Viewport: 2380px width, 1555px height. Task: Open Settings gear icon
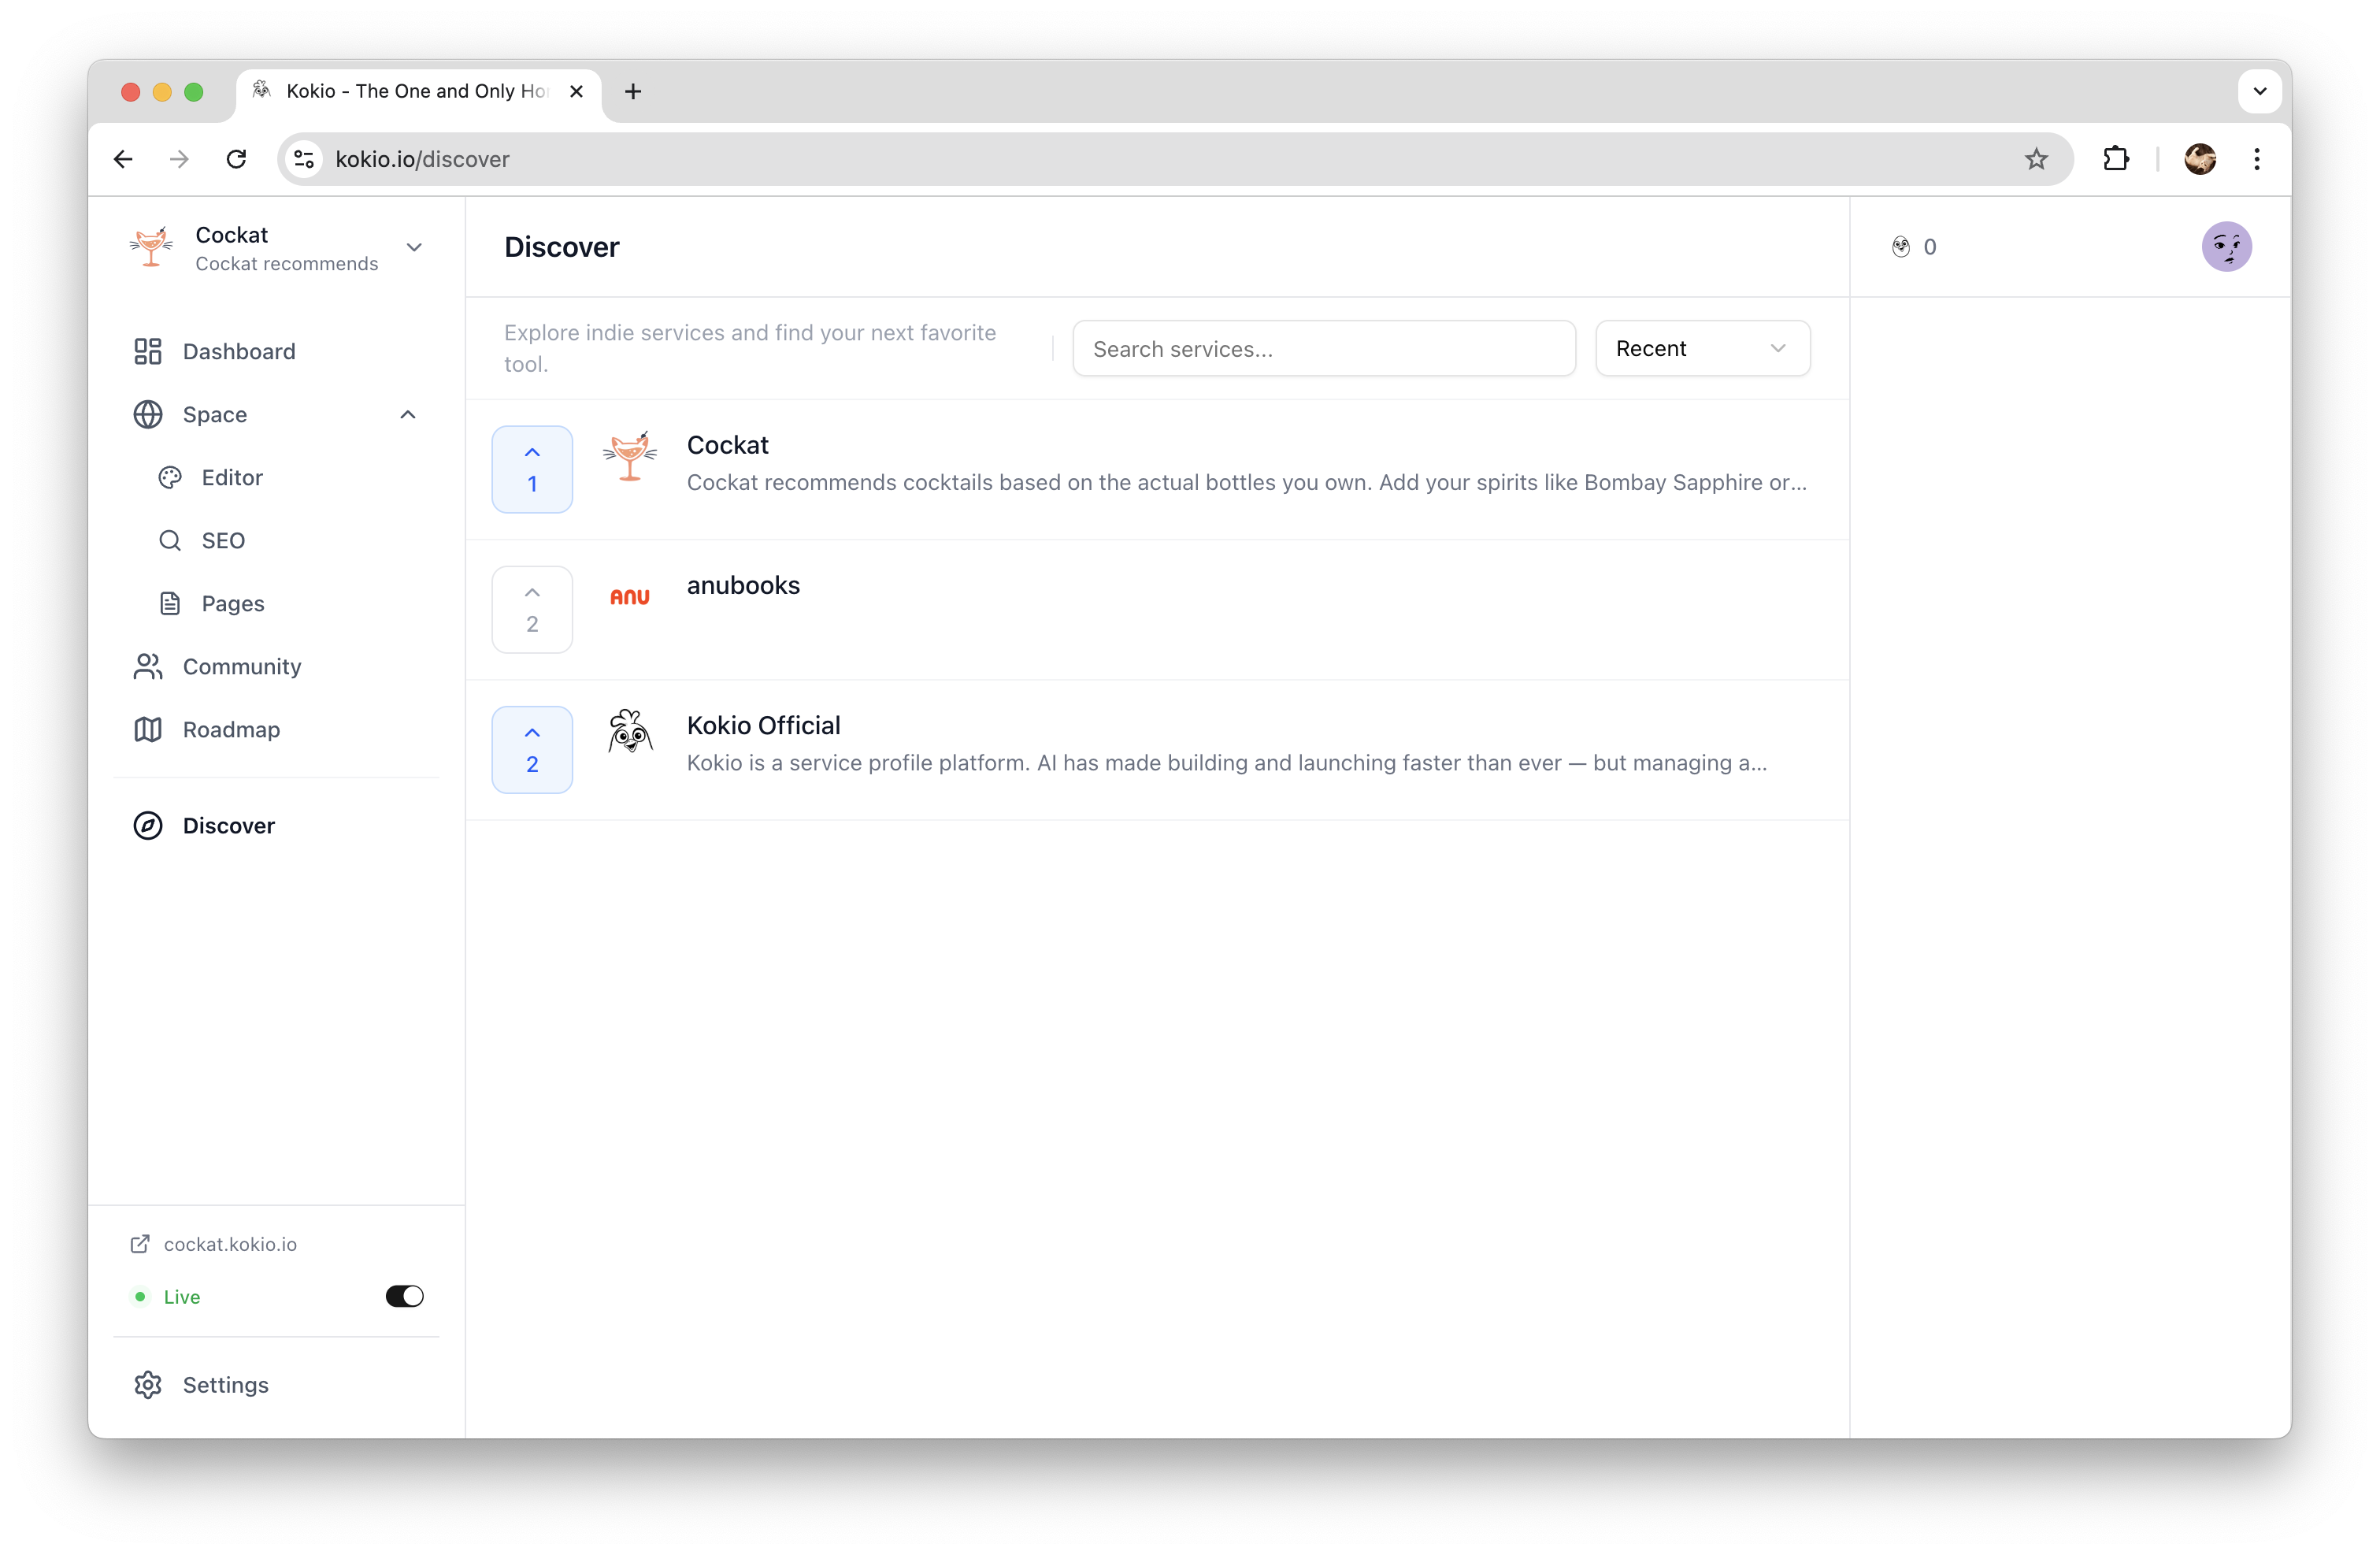click(148, 1384)
